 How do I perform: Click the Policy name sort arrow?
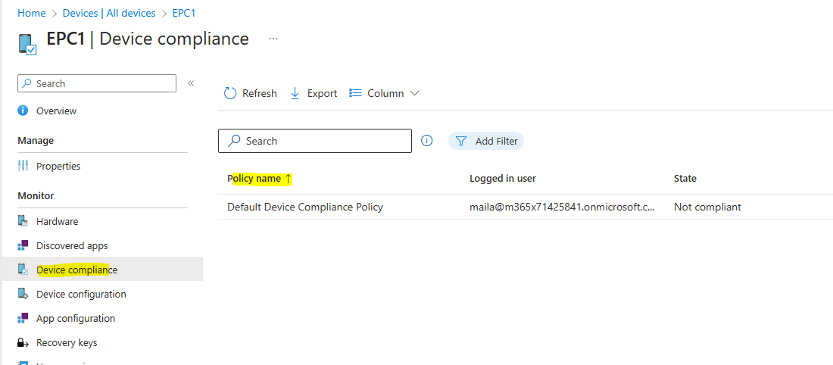pyautogui.click(x=288, y=179)
